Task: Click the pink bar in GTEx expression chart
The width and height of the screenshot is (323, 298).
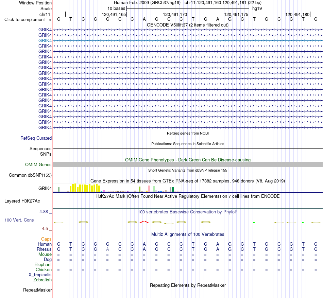Action: point(149,189)
